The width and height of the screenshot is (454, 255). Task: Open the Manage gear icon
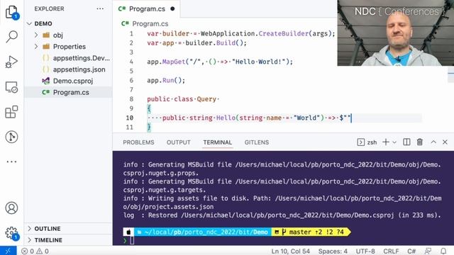(11, 233)
